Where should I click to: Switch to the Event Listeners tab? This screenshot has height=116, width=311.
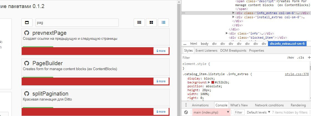coord(206,50)
